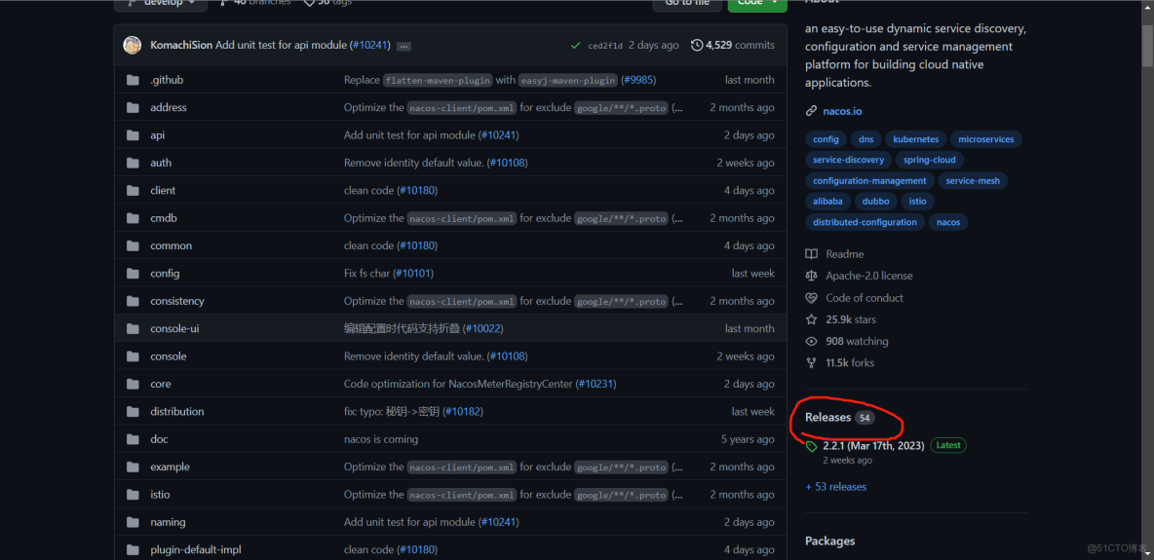Select the configuration-management topic tag
The image size is (1154, 560).
[869, 180]
